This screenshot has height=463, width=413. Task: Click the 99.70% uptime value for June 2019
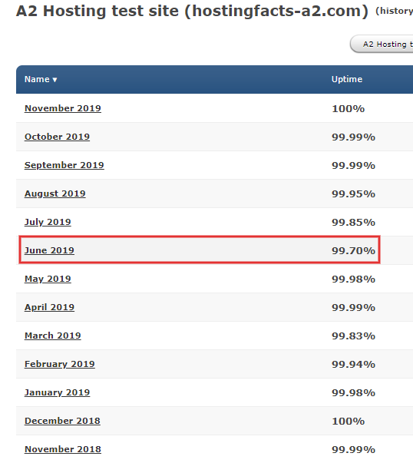coord(353,250)
